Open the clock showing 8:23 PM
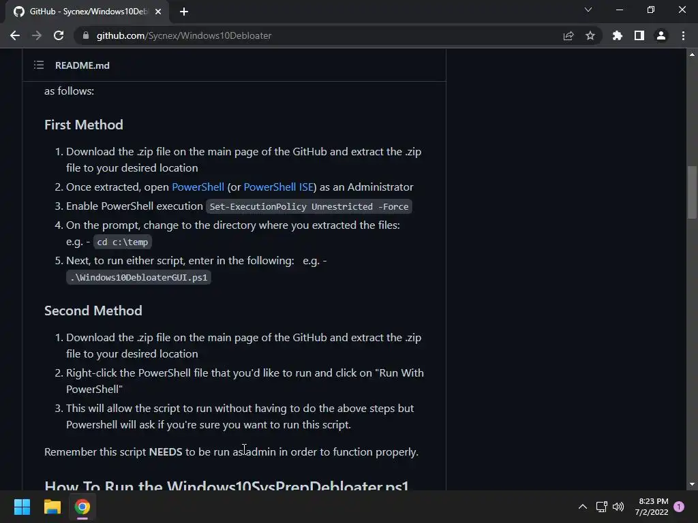 652,507
